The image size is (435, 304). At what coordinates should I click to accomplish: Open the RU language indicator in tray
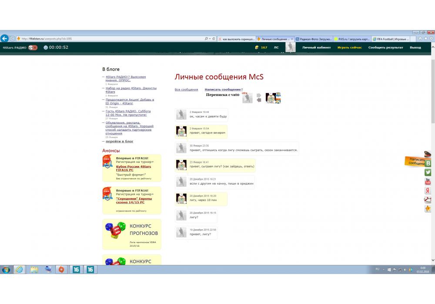pos(377,269)
